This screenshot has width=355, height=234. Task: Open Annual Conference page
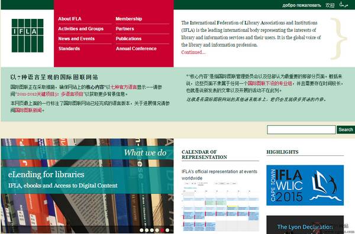pos(136,48)
